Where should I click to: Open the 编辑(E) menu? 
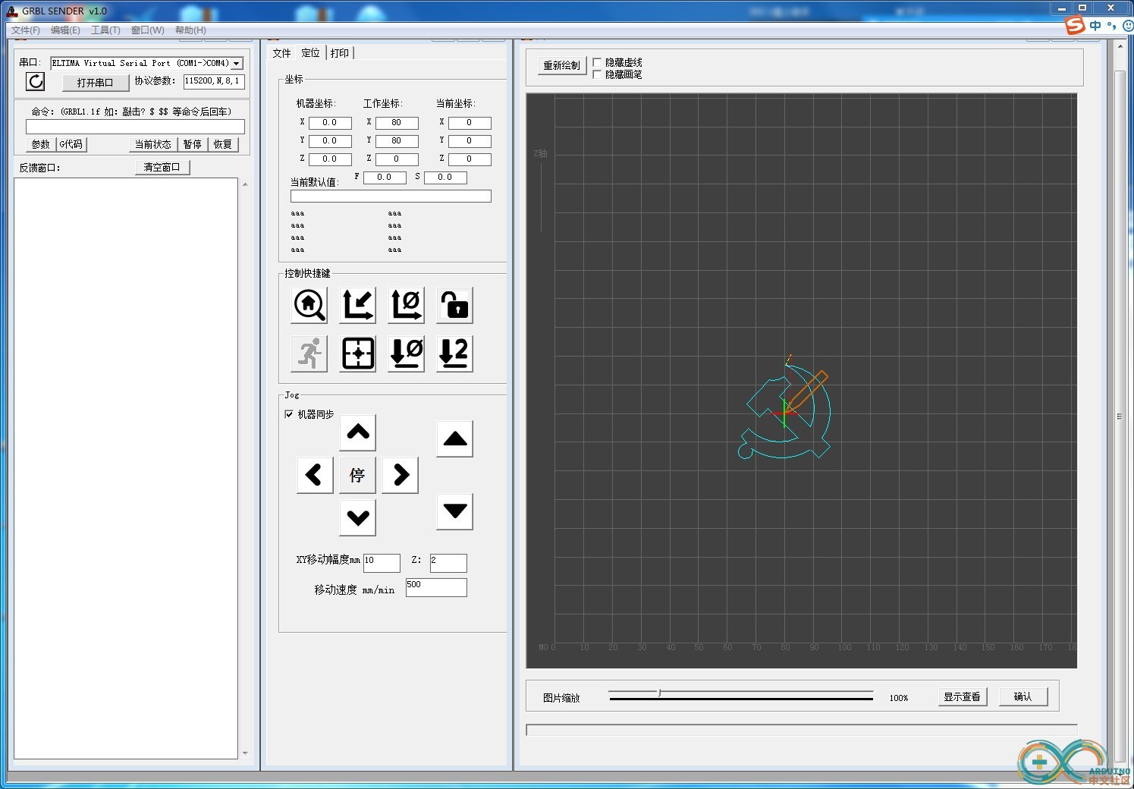click(65, 30)
